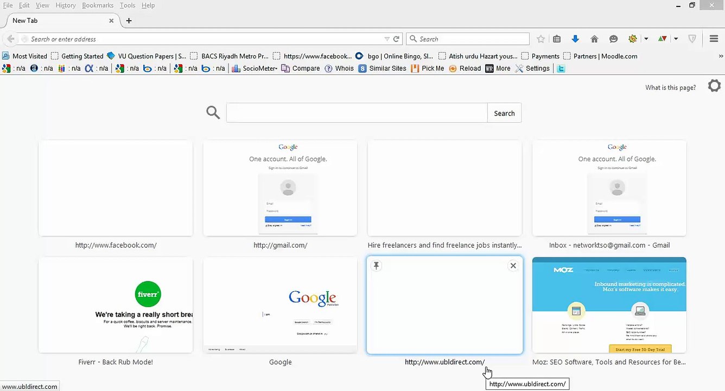Open the File menu

tap(8, 5)
